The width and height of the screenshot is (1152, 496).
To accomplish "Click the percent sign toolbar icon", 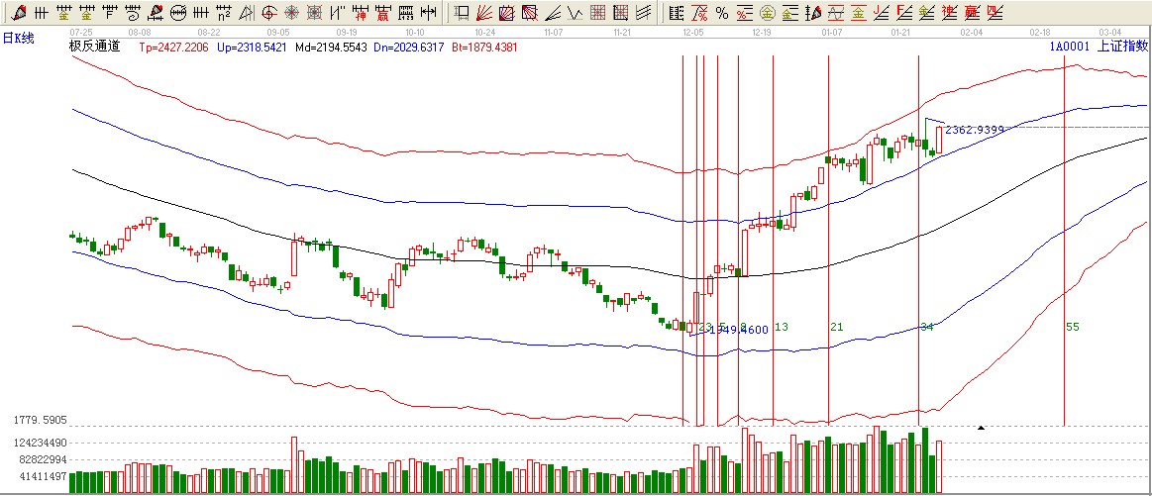I will [x=722, y=13].
